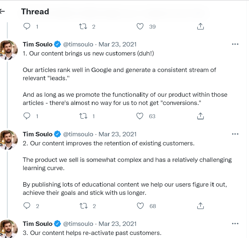The image size is (249, 238).
Task: Open the share menu on the top tweet
Action: click(x=201, y=26)
